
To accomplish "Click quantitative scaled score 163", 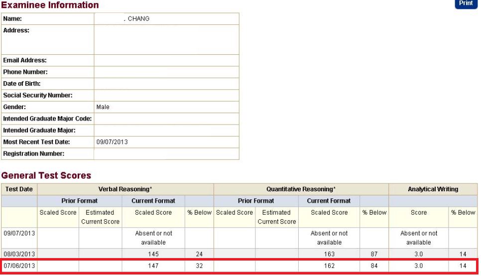I will tap(329, 255).
